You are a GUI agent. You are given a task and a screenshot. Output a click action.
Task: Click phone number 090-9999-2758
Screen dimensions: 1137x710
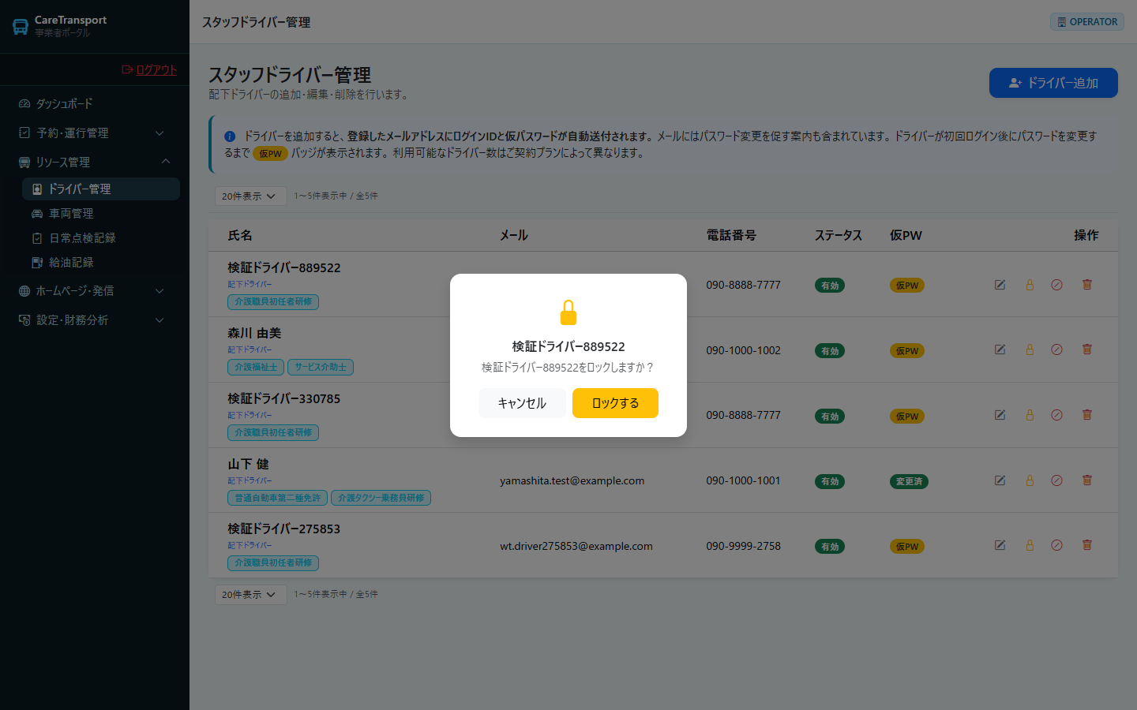point(743,546)
